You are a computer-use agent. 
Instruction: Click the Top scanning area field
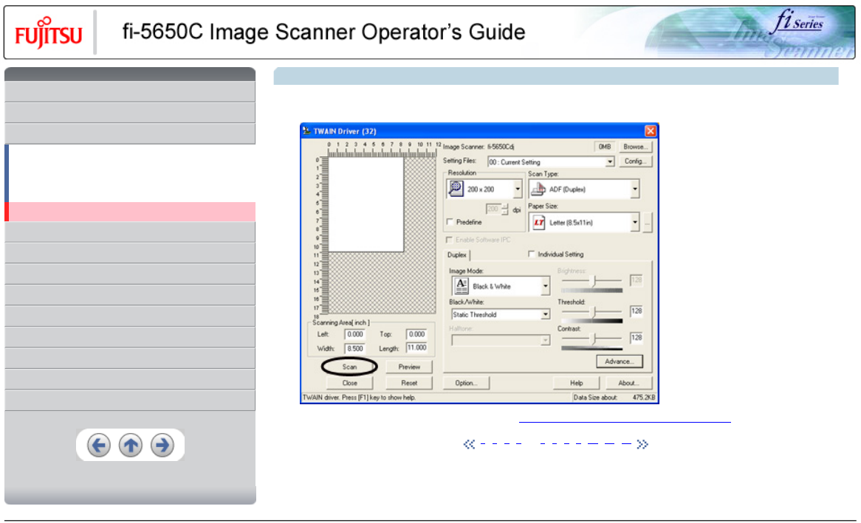click(416, 334)
